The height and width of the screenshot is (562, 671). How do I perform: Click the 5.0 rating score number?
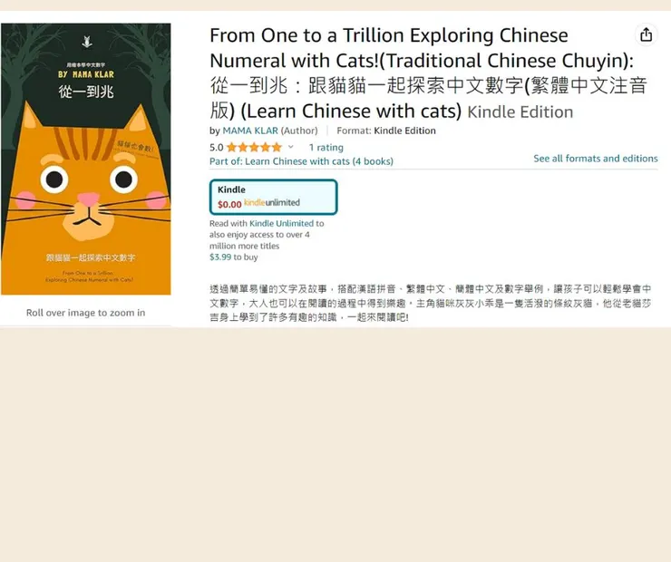[x=217, y=148]
